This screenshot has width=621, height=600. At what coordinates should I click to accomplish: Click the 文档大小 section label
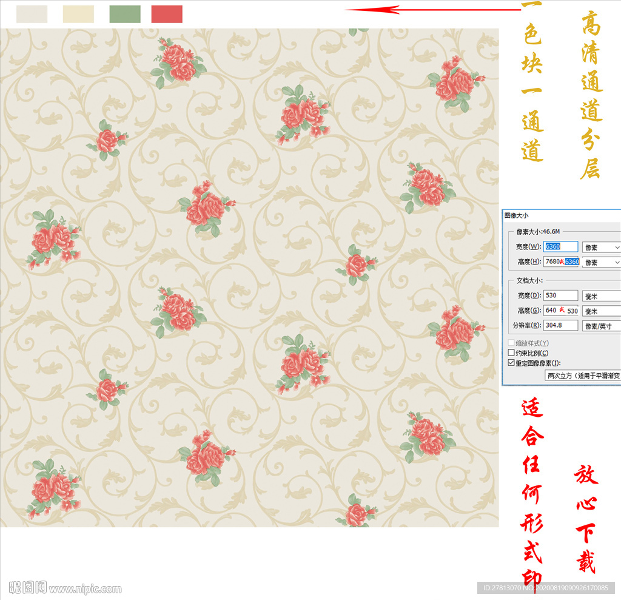(529, 280)
